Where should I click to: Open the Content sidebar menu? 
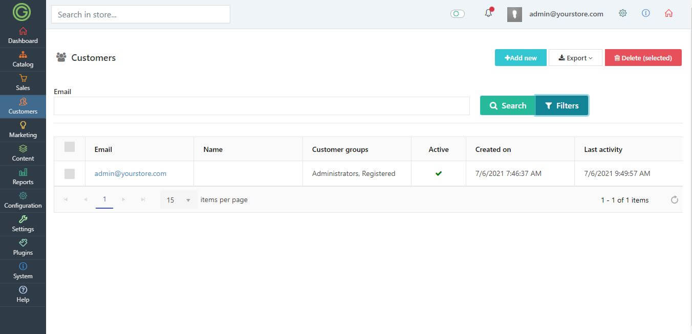pyautogui.click(x=23, y=153)
